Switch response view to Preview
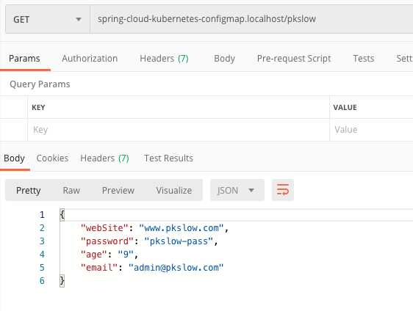 118,190
